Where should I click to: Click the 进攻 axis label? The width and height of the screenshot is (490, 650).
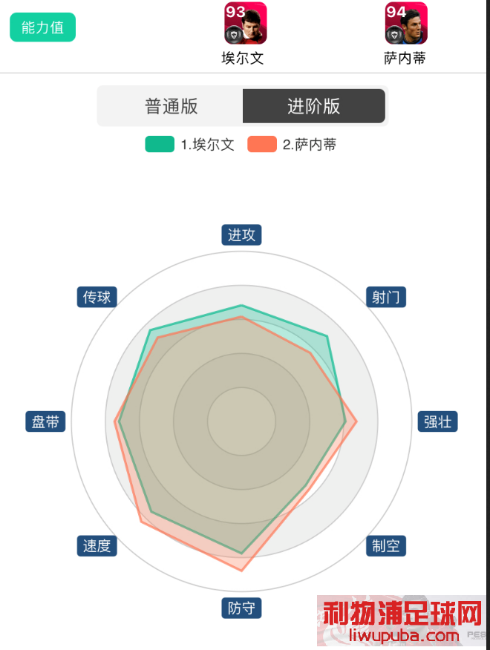point(241,235)
